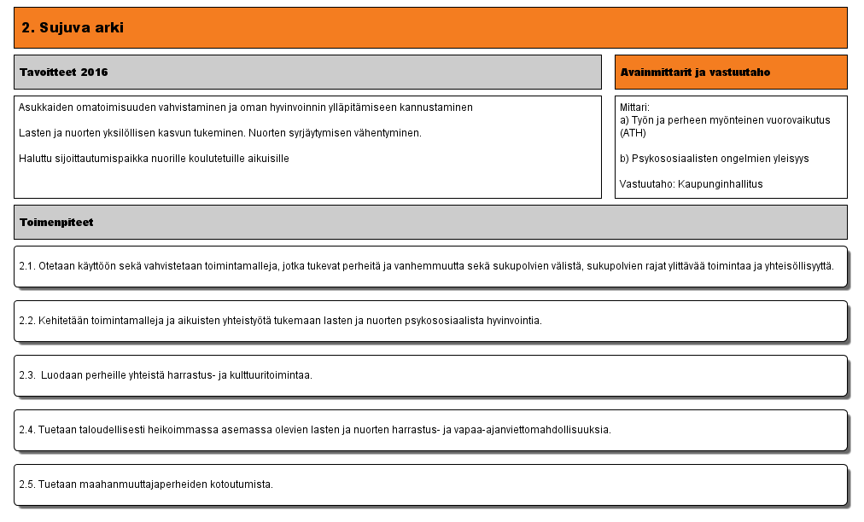Click the 'Avainmittarit ja vastuutaho' heading
Image resolution: width=864 pixels, height=522 pixels.
(x=731, y=72)
